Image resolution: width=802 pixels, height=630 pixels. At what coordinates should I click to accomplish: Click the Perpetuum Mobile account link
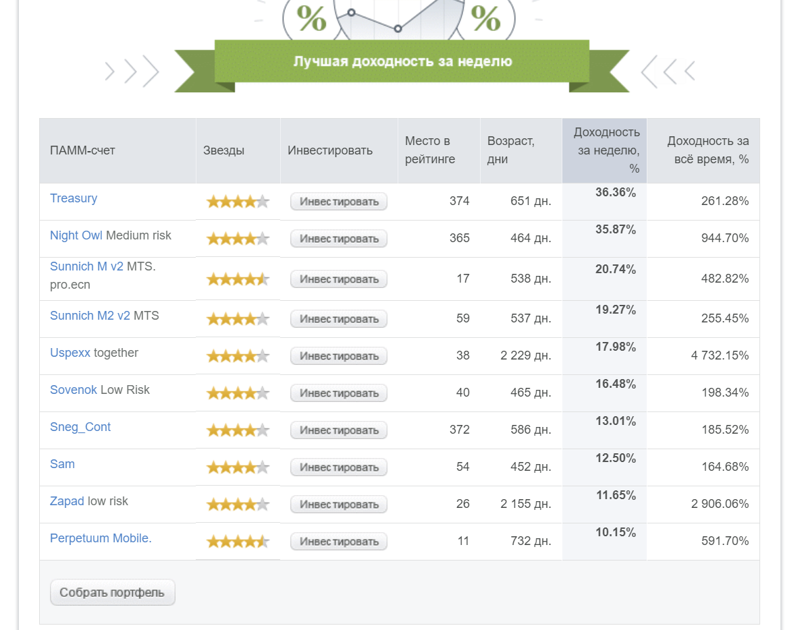click(x=101, y=538)
